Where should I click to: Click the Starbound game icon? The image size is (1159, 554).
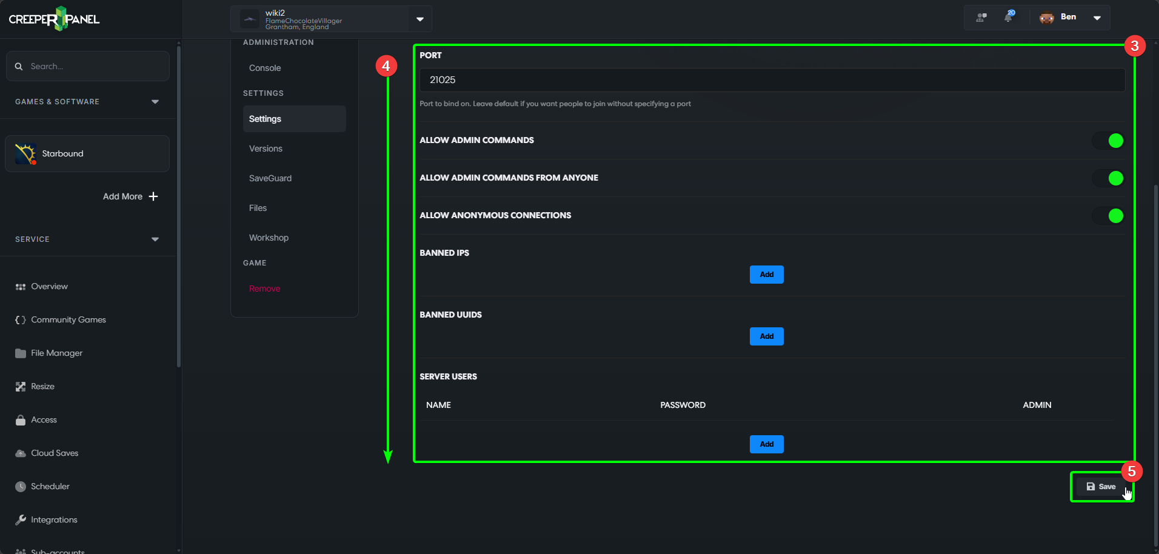tap(25, 154)
